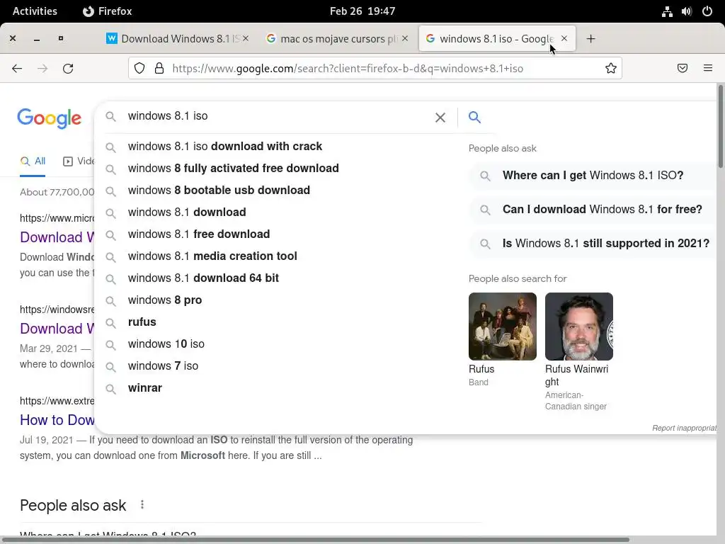Viewport: 725px width, 544px height.
Task: Open the Videos search results tab
Action: click(x=79, y=161)
